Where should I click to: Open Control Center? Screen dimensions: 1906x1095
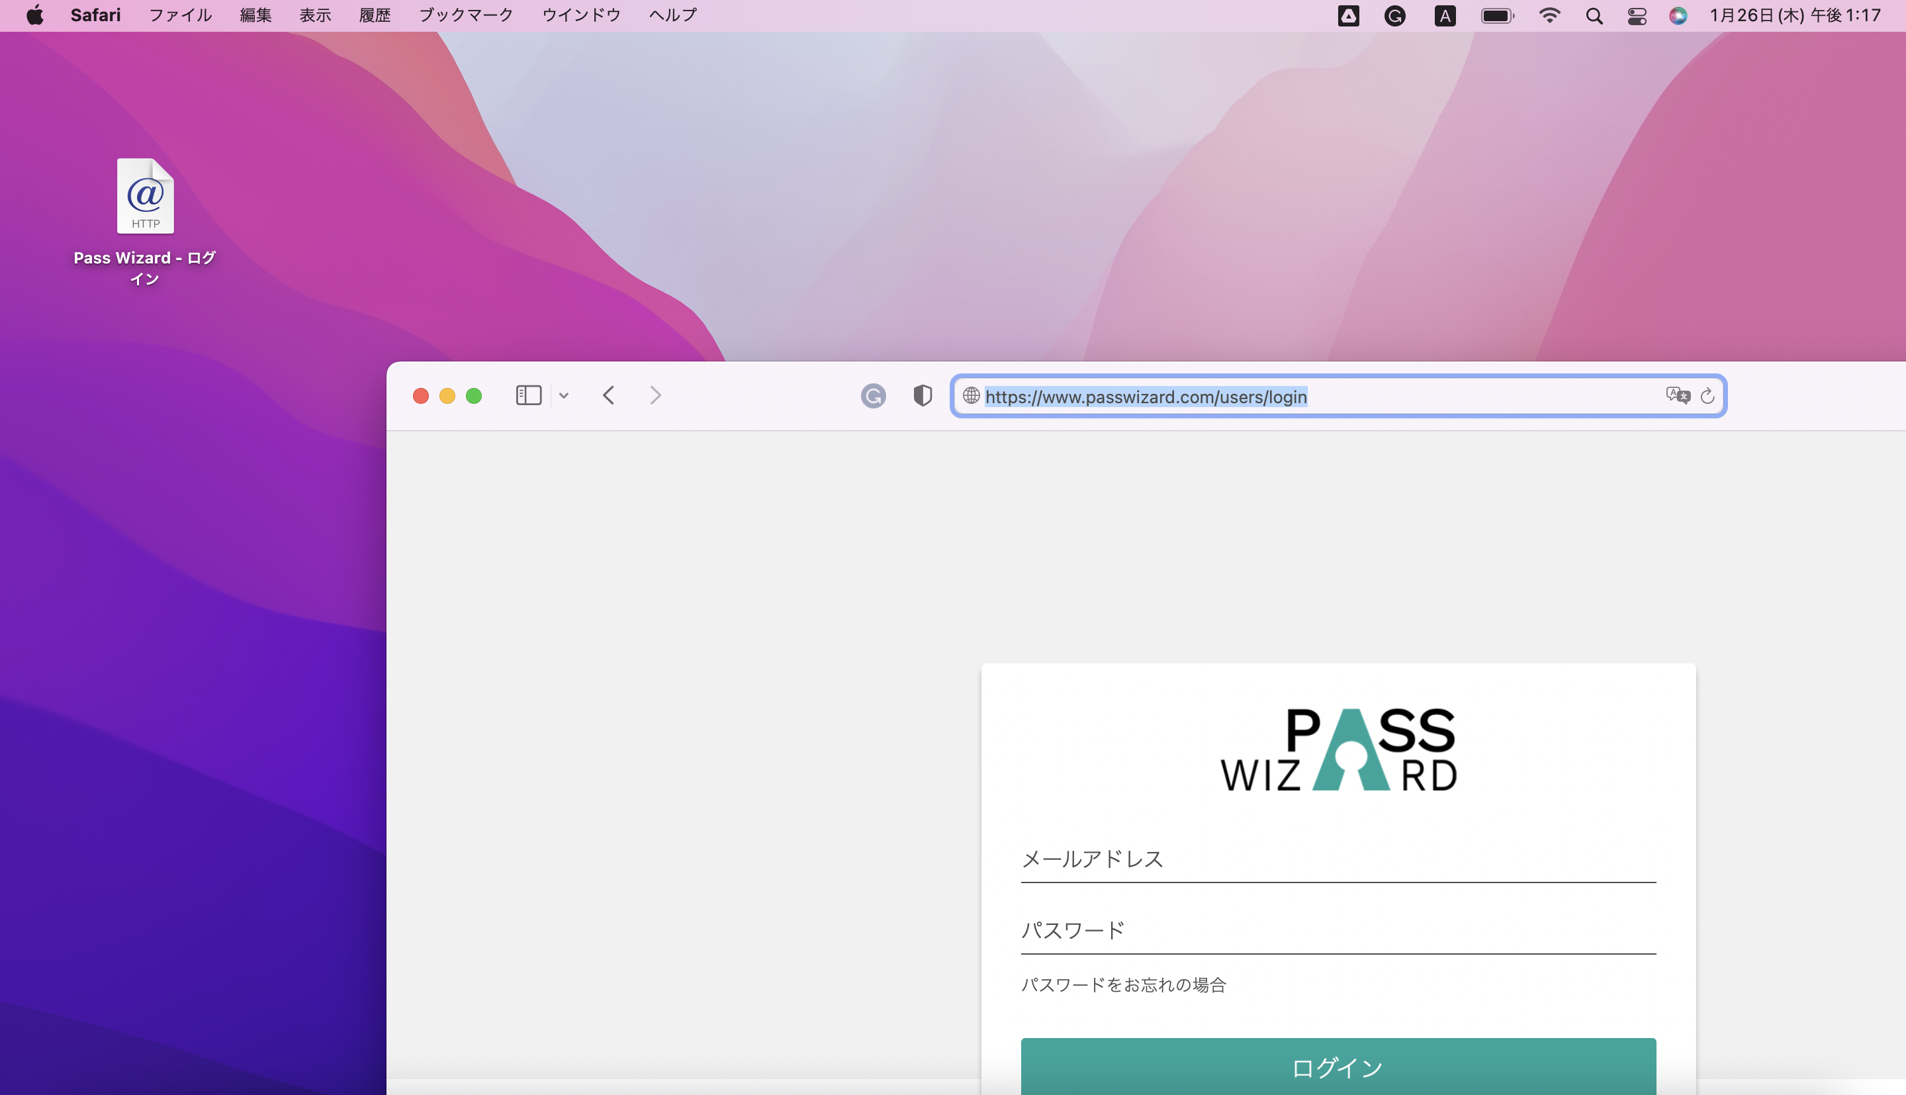tap(1637, 16)
